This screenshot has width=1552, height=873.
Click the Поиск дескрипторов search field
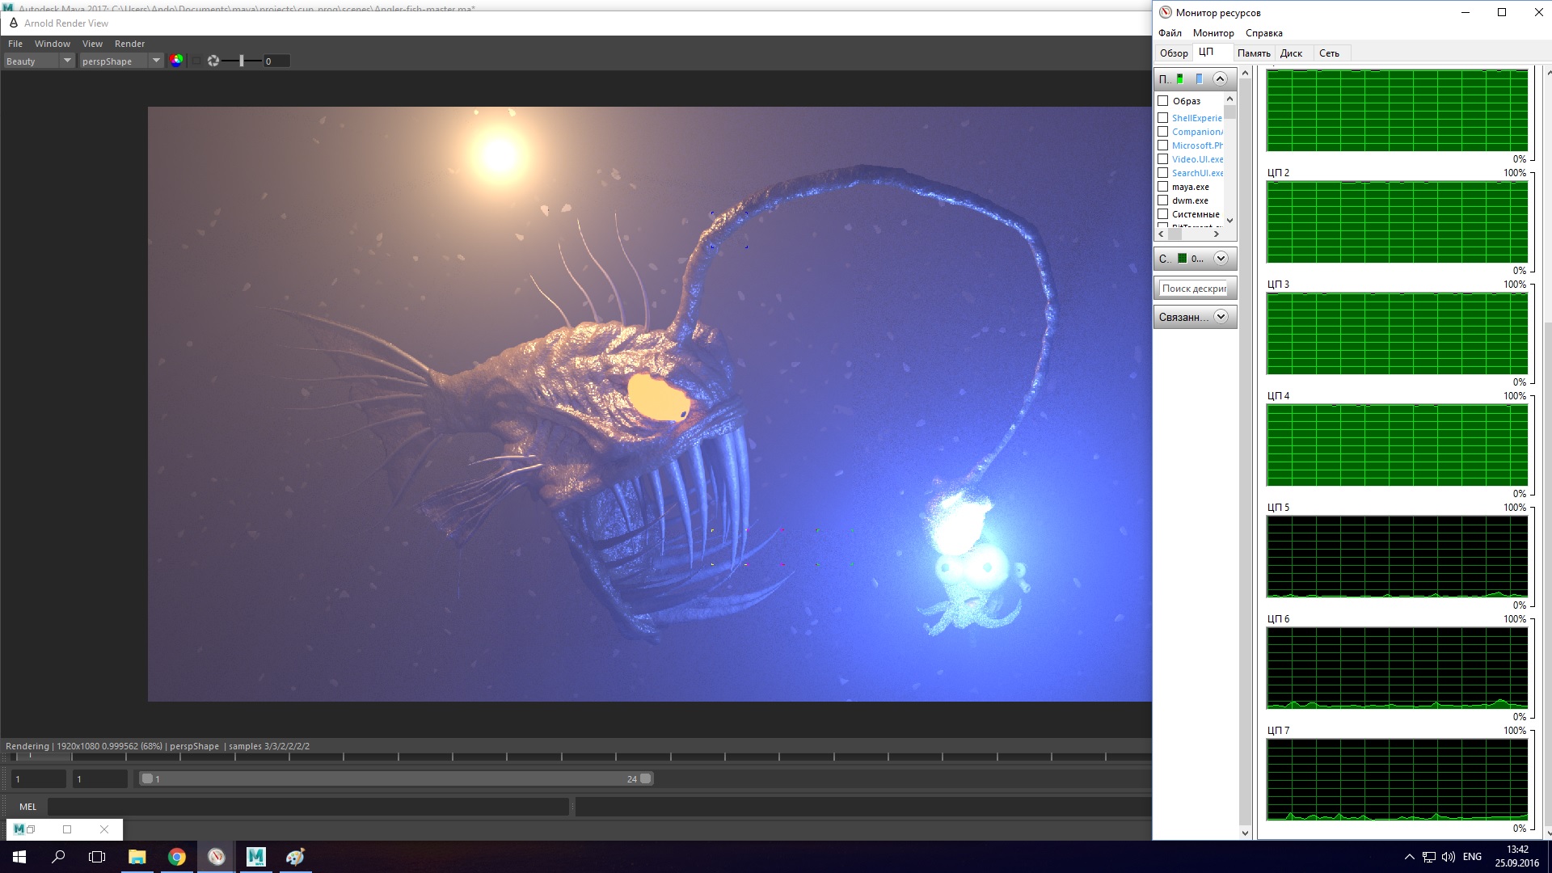click(x=1194, y=289)
